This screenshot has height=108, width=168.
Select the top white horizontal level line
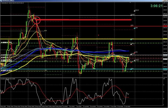click(81, 16)
